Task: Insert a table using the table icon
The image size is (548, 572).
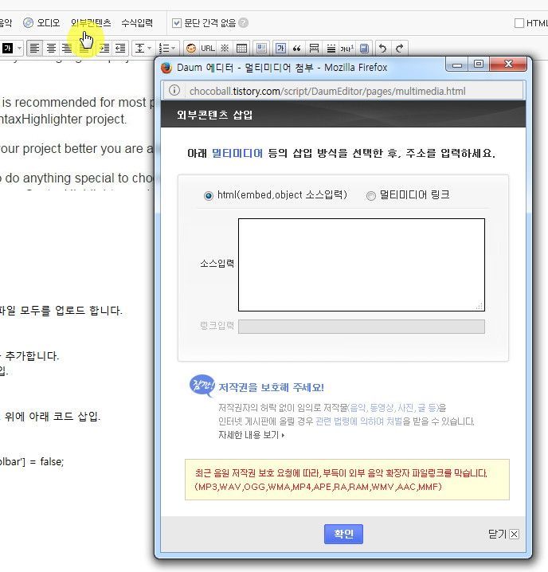Action: coord(241,48)
